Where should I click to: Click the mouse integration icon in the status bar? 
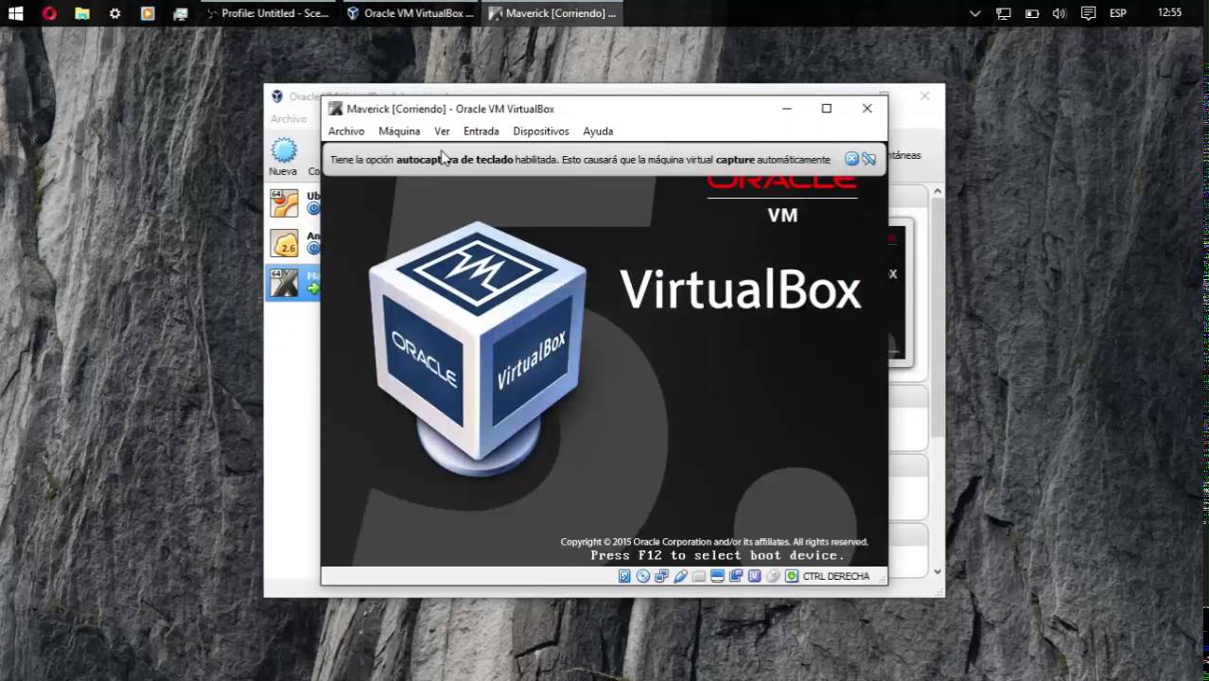(773, 576)
